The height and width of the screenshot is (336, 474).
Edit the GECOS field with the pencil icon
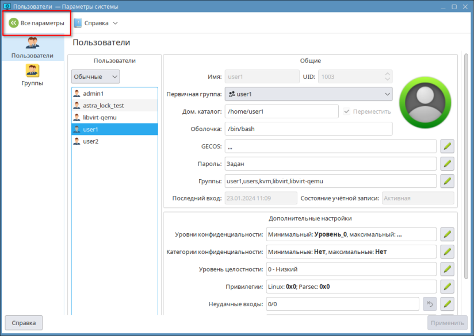[448, 146]
